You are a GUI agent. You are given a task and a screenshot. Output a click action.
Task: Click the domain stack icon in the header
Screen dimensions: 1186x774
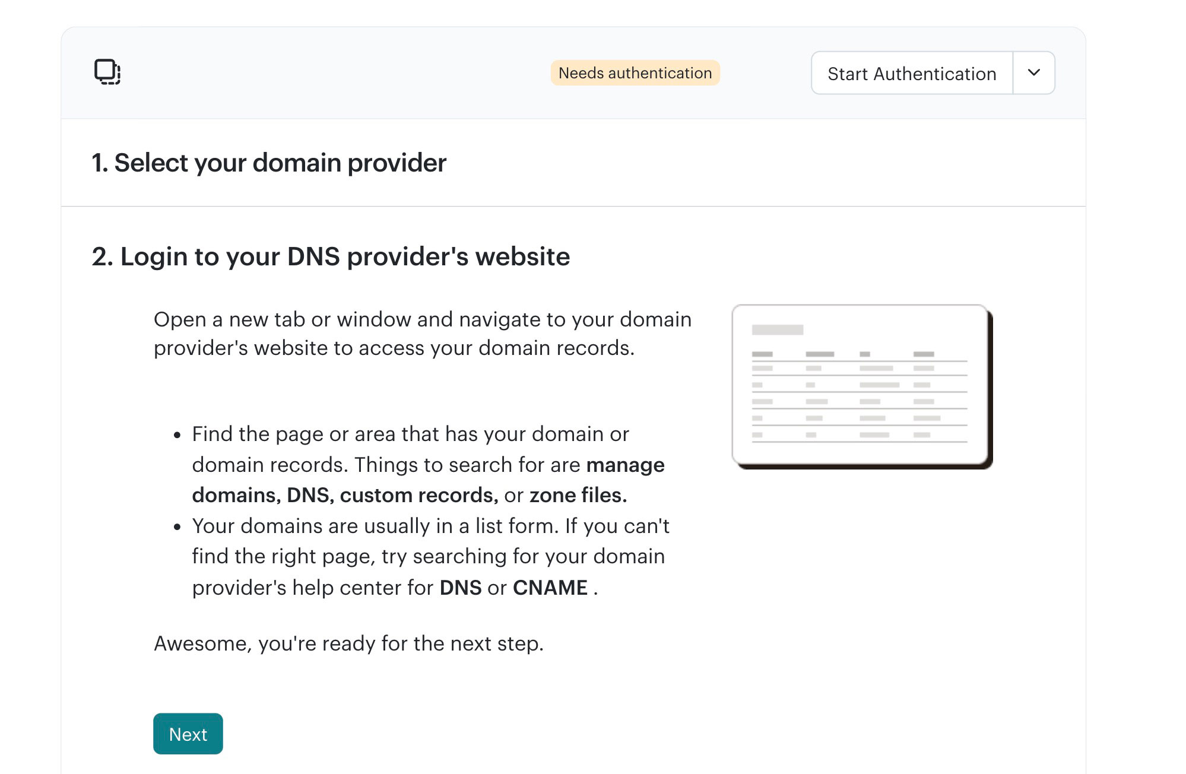(107, 72)
